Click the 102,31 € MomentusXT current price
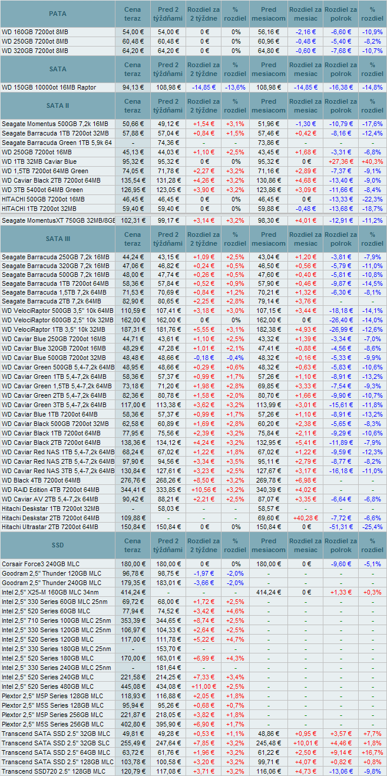This screenshot has width=387, height=776. [x=133, y=220]
